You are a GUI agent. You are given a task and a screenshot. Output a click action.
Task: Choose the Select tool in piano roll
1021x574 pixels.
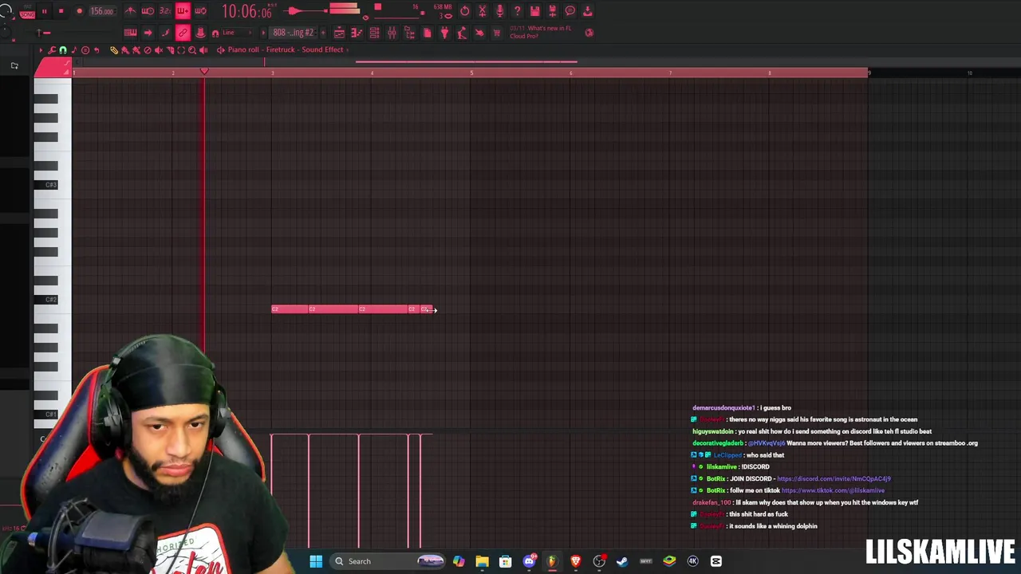pos(181,49)
